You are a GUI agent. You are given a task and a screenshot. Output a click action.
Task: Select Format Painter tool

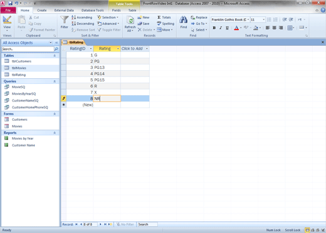[42, 30]
